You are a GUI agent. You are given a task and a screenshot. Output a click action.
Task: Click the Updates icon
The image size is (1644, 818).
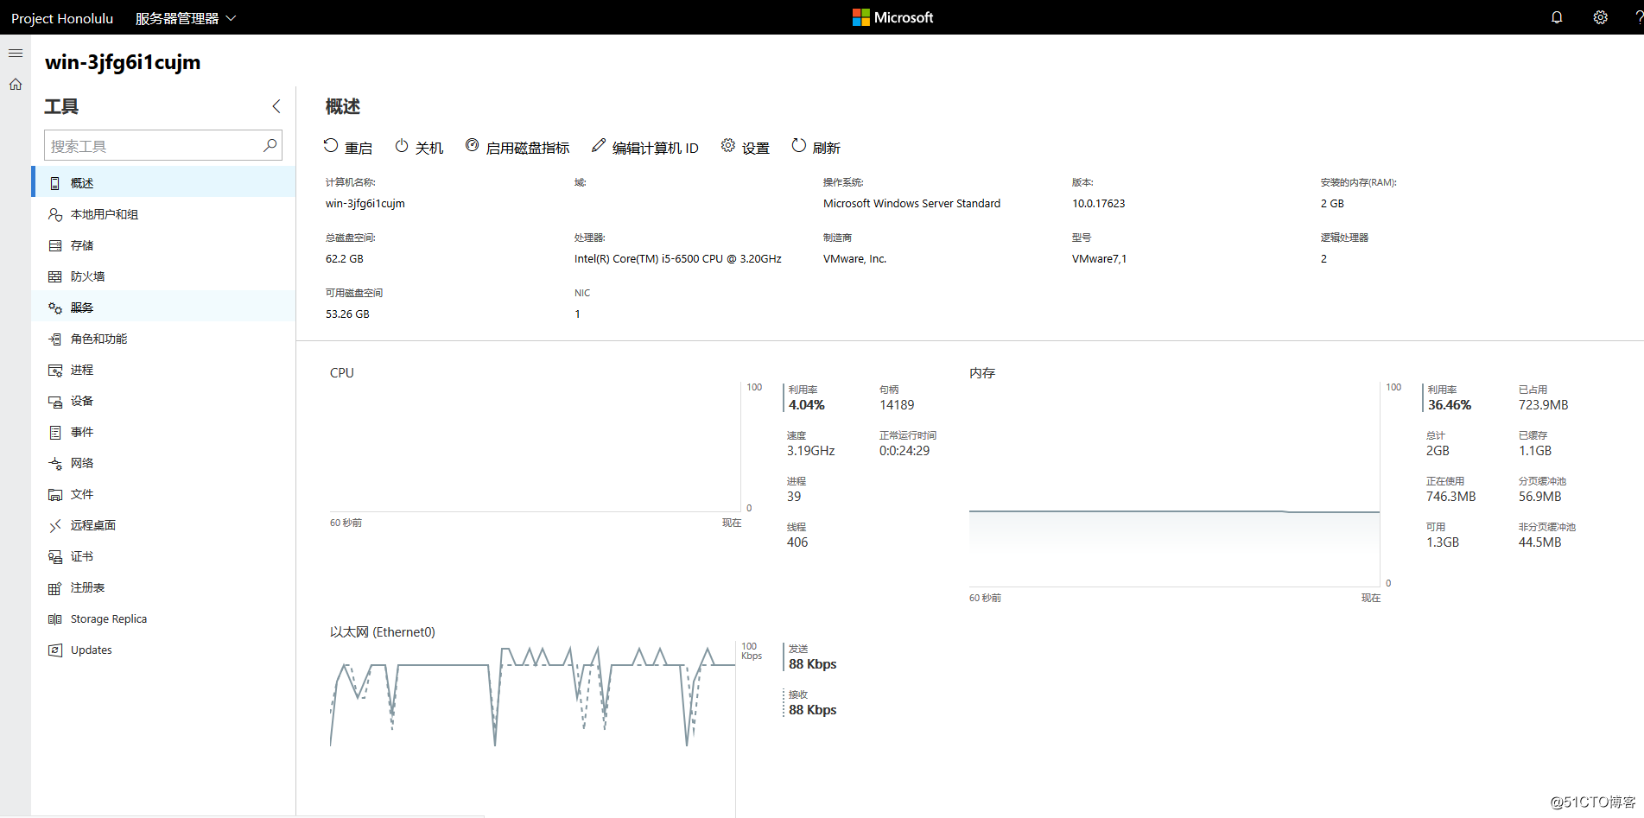[55, 650]
